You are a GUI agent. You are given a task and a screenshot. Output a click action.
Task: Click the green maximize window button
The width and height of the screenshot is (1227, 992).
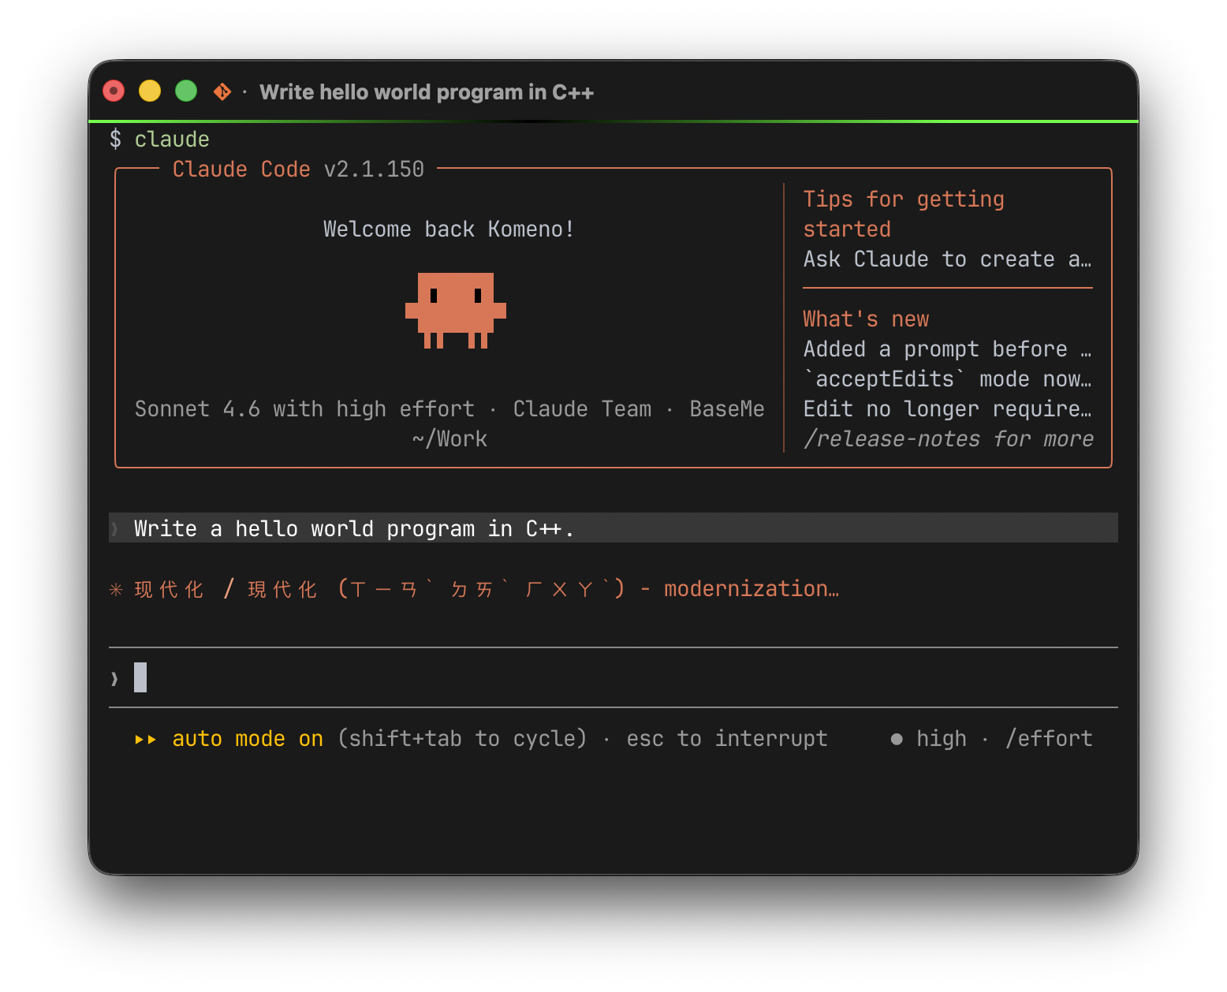(x=186, y=91)
